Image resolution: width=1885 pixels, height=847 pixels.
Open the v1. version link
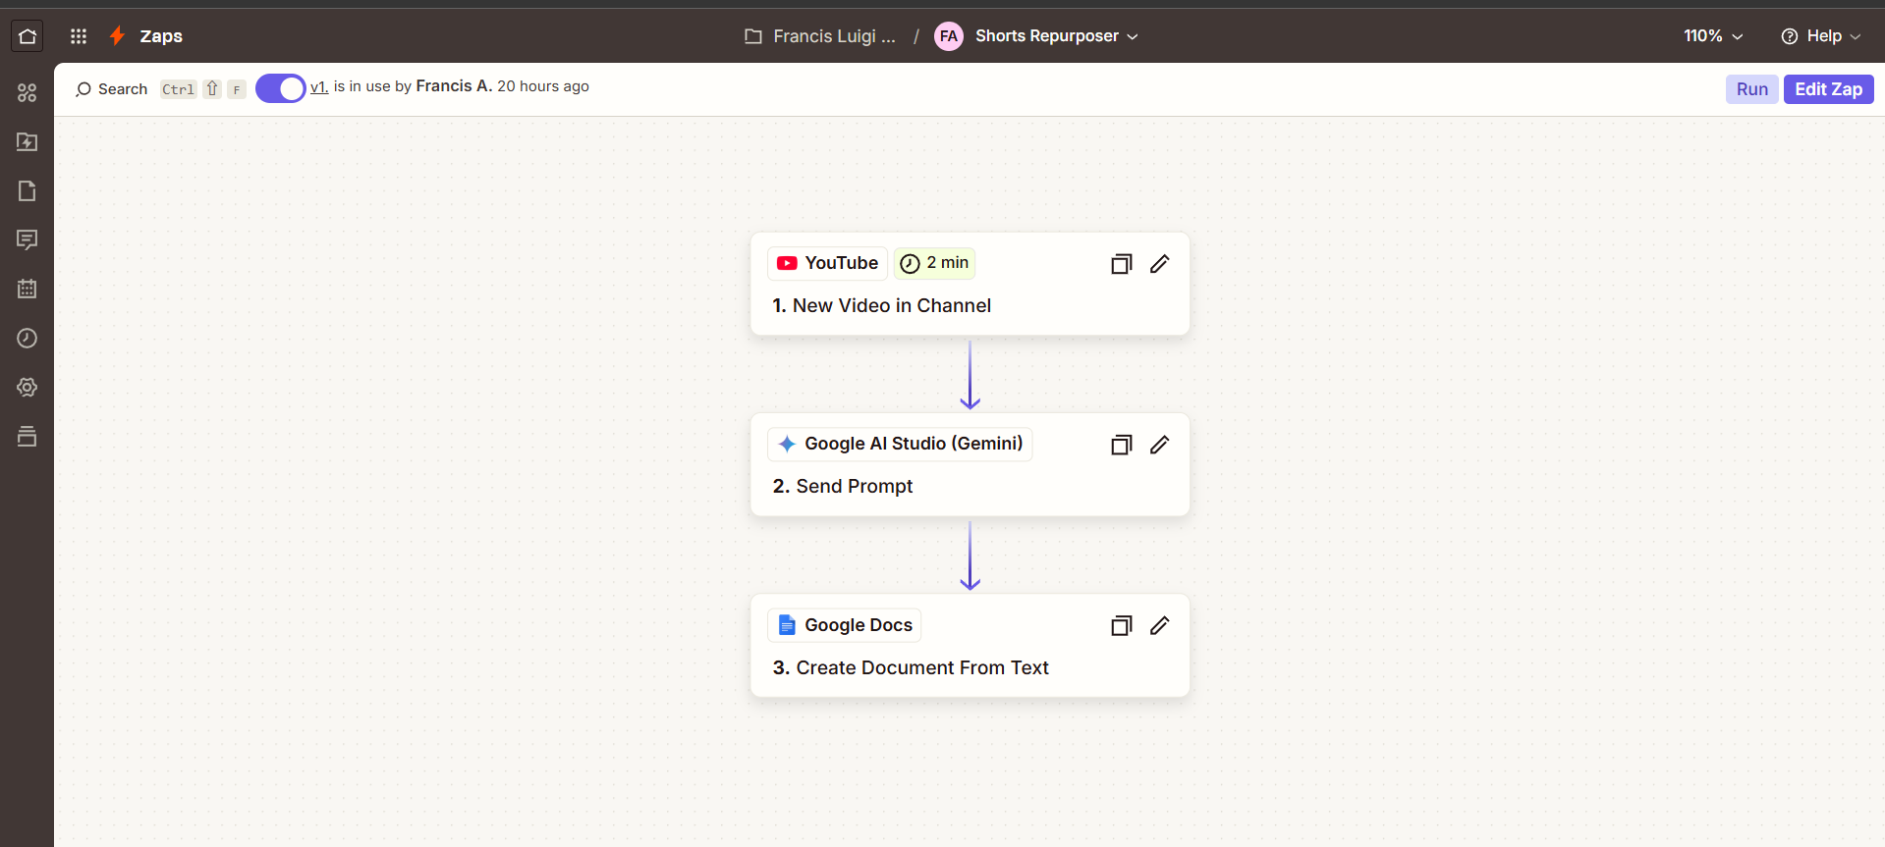tap(319, 86)
